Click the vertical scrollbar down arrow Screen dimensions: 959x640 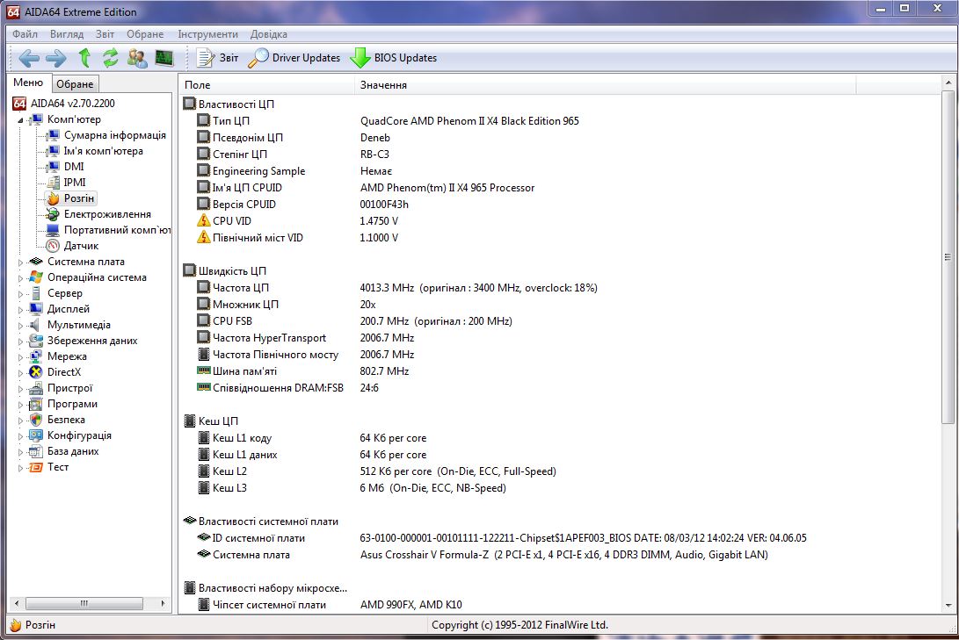(x=948, y=606)
